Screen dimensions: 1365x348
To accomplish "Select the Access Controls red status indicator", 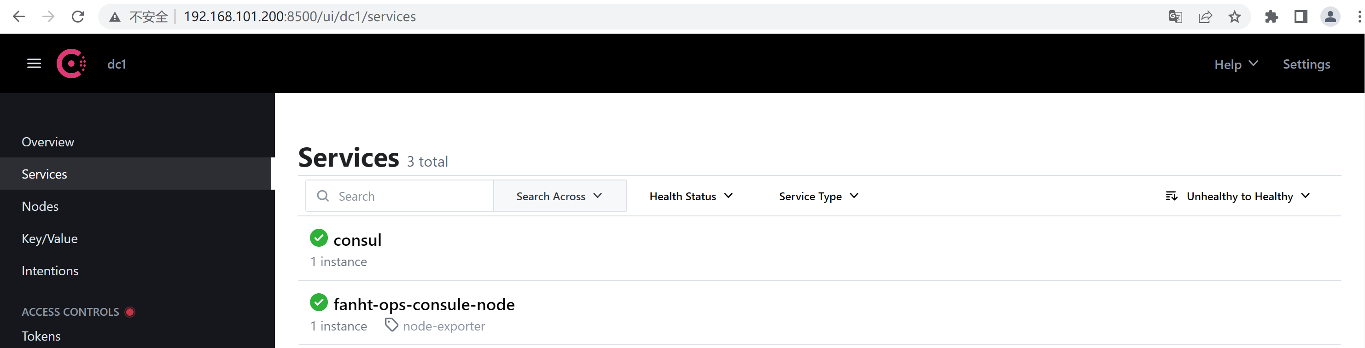I will point(130,312).
